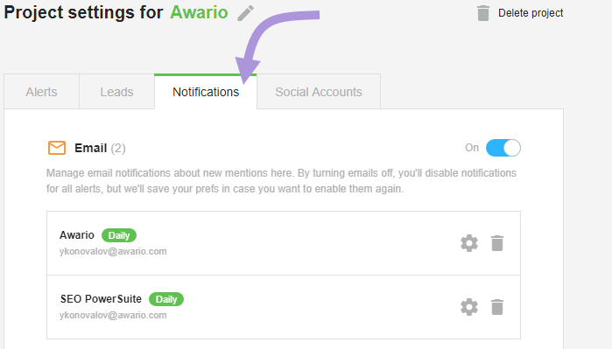Select the SEO PowerSuite alert row name

101,299
